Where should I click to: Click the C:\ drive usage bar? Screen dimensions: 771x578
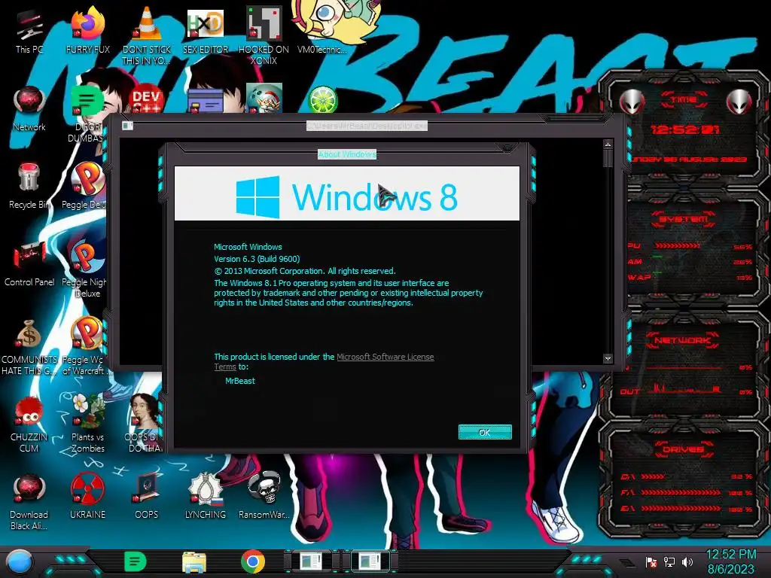point(653,476)
